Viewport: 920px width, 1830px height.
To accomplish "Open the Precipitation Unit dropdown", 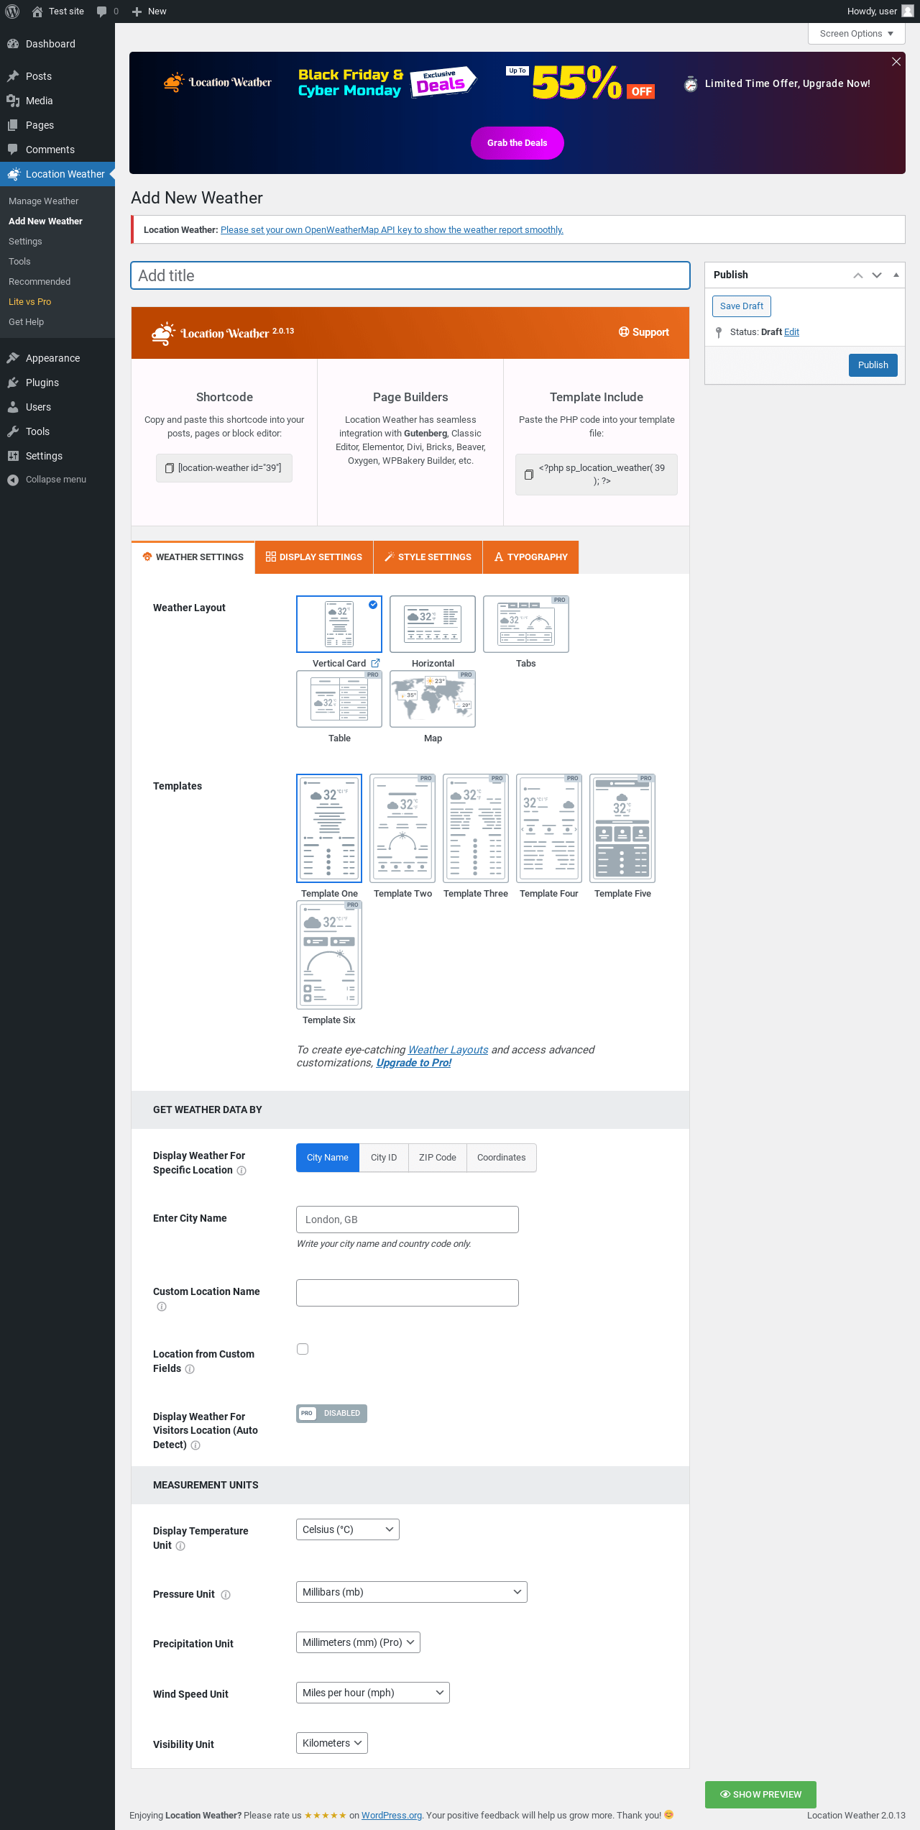I will (x=358, y=1642).
